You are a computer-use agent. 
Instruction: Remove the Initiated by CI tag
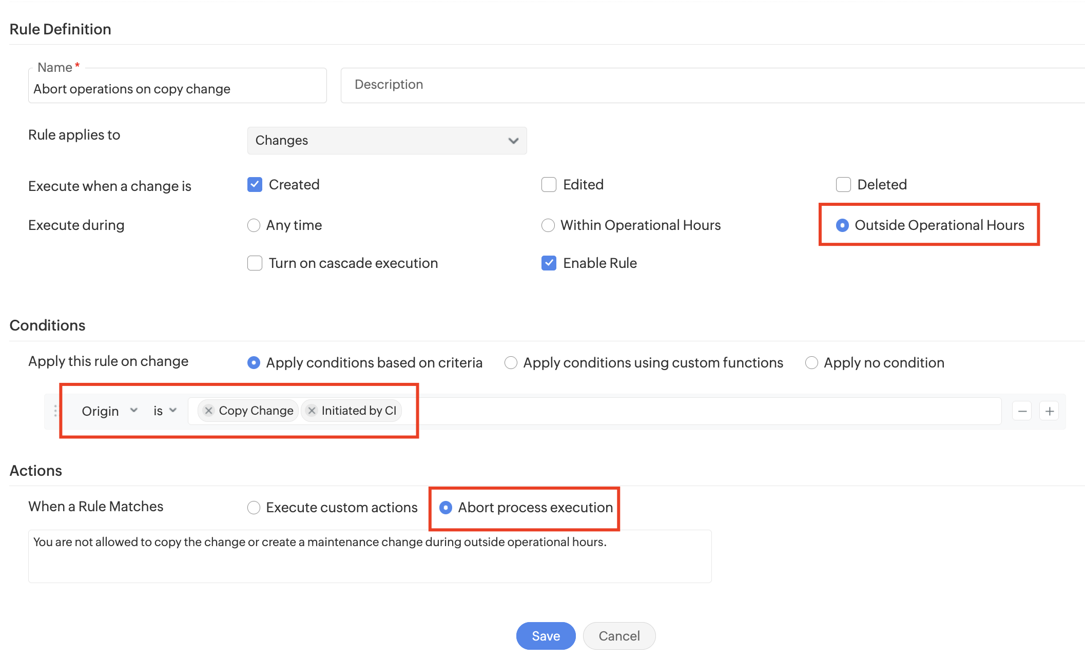pos(312,411)
